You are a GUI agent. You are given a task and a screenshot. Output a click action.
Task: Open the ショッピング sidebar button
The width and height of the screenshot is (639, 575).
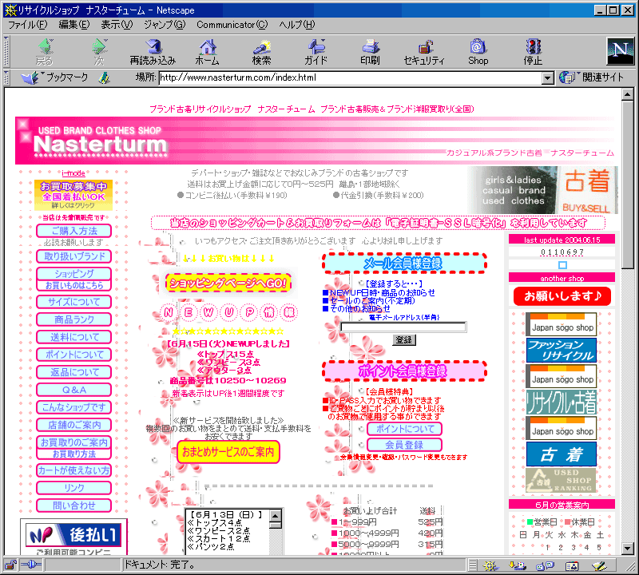click(x=73, y=273)
